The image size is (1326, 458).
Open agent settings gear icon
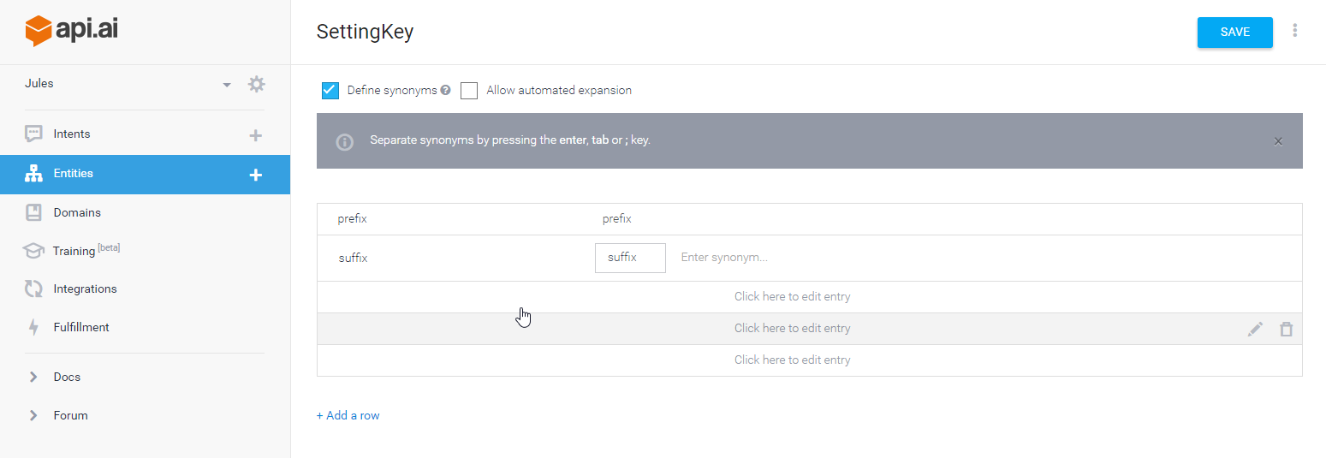click(x=256, y=84)
